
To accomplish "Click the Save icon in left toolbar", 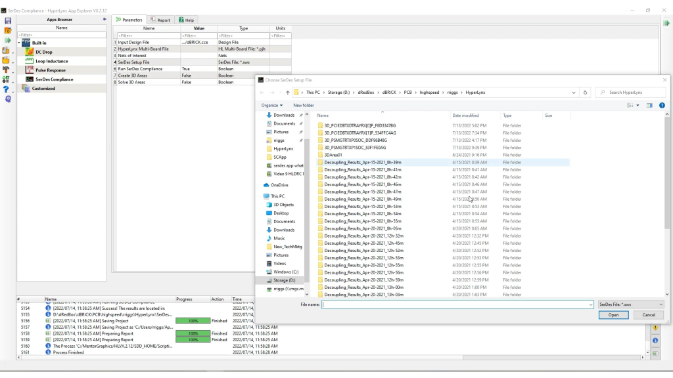I will [8, 20].
